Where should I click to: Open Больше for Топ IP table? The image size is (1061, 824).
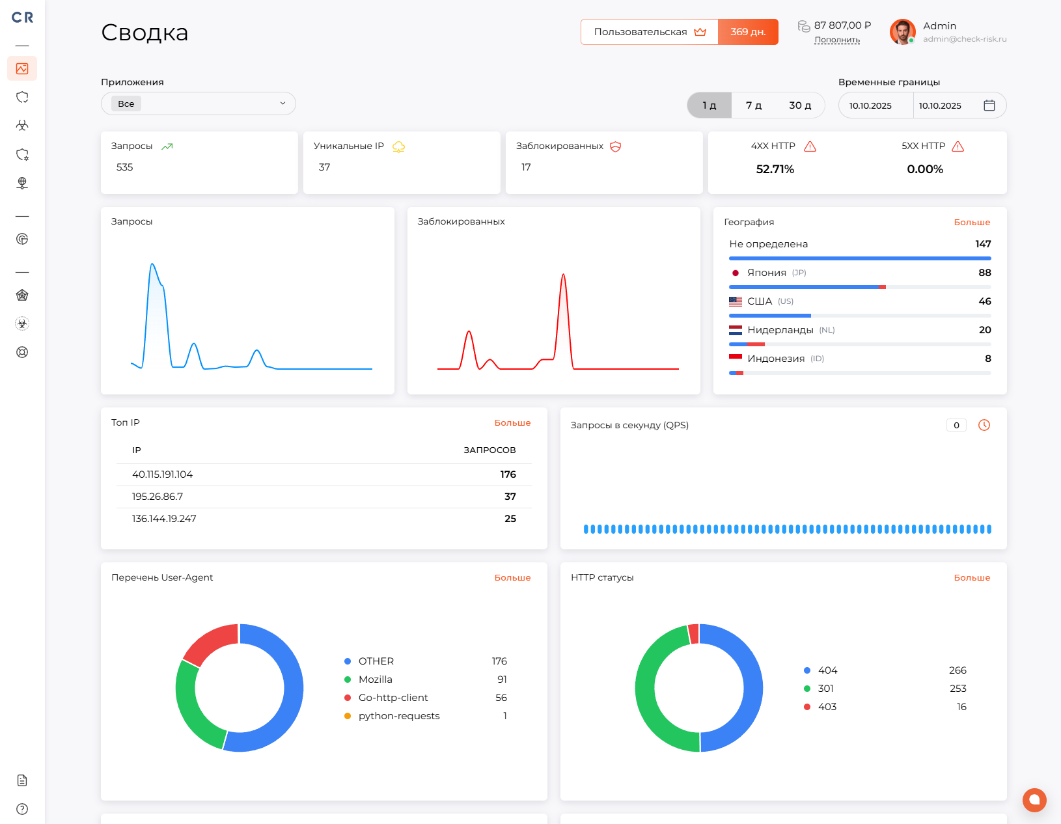[514, 422]
